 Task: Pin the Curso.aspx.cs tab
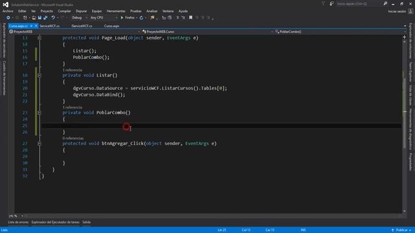point(31,26)
